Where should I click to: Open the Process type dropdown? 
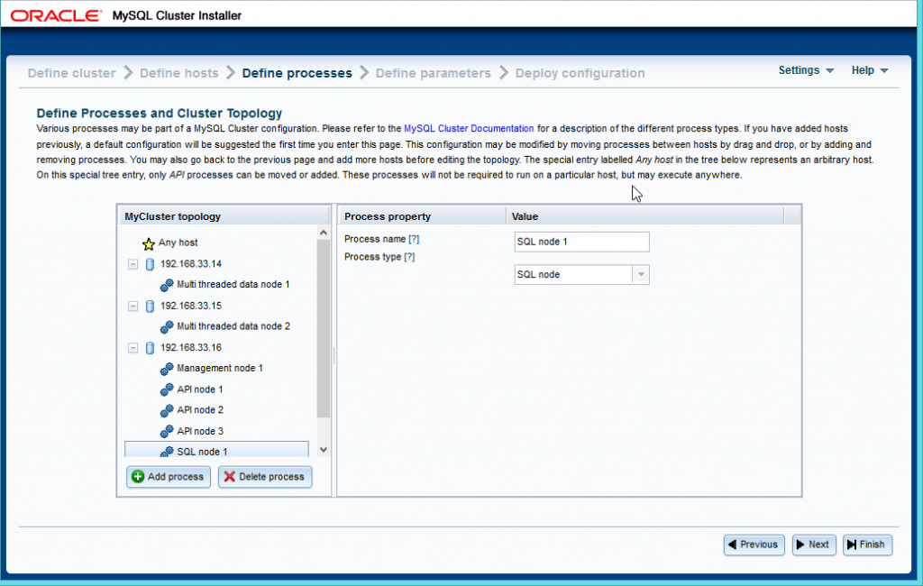tap(640, 274)
